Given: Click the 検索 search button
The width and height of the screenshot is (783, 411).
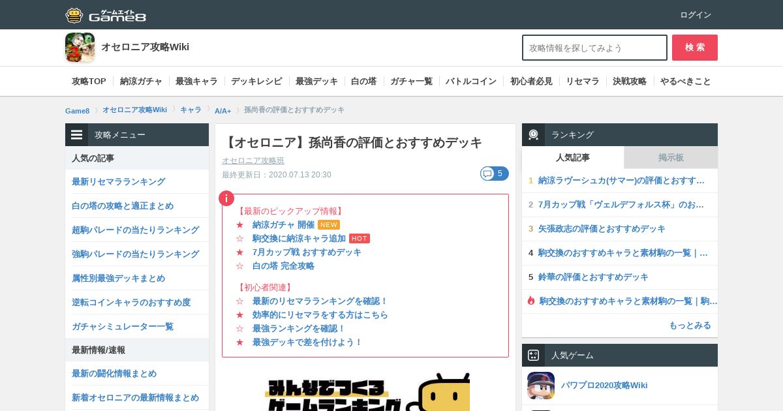Looking at the screenshot, I should point(695,48).
